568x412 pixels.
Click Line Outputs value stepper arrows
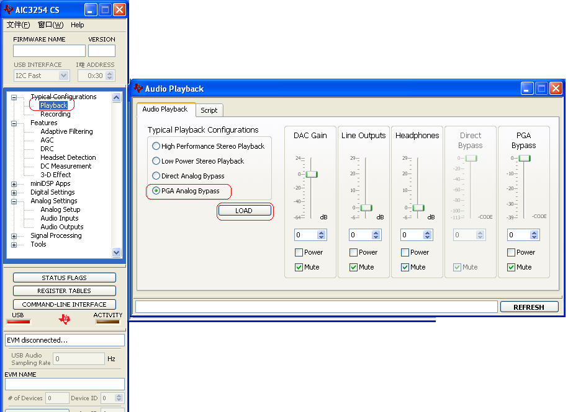pyautogui.click(x=376, y=235)
